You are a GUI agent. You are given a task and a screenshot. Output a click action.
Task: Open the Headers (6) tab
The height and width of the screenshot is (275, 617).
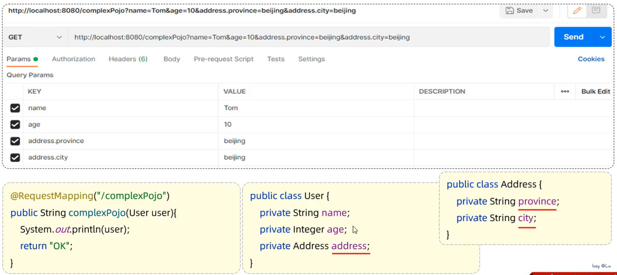128,59
